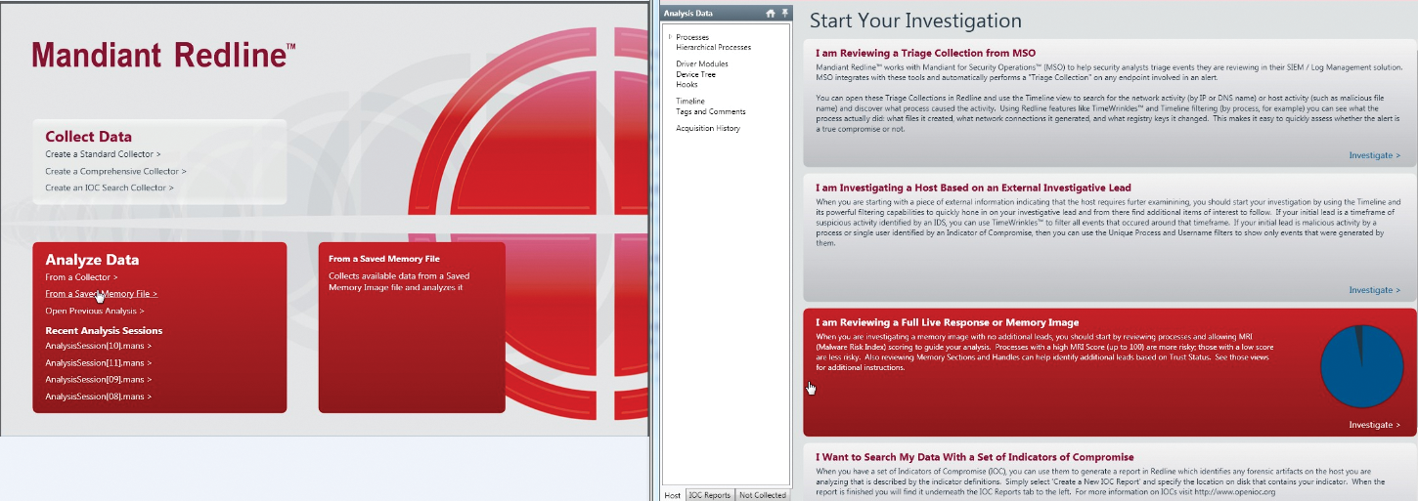Open the Hooks view
Viewport: 1418px width, 501px height.
(x=687, y=84)
